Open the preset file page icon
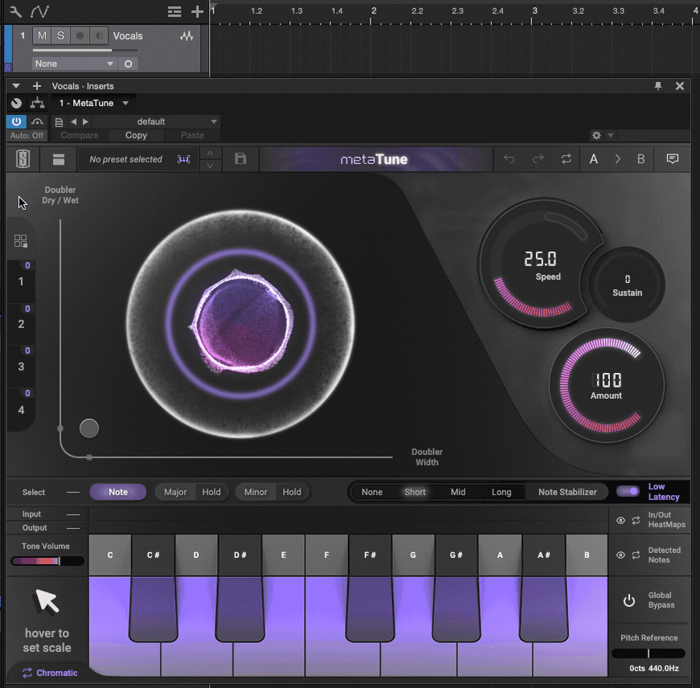700x688 pixels. (x=59, y=122)
